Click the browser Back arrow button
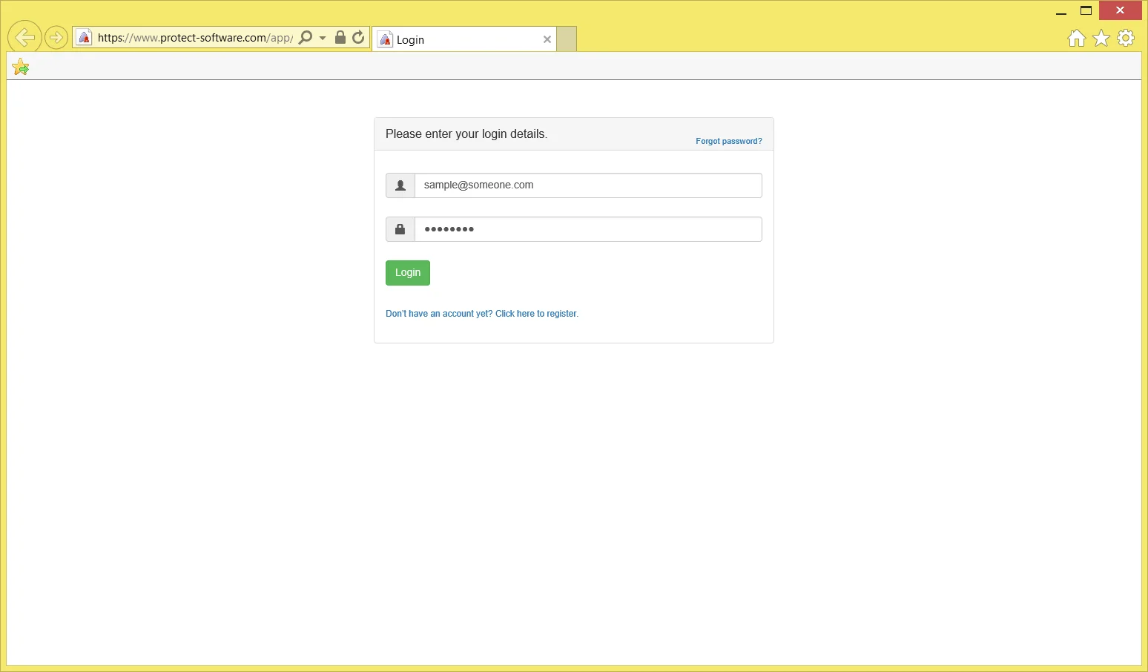 pyautogui.click(x=24, y=37)
